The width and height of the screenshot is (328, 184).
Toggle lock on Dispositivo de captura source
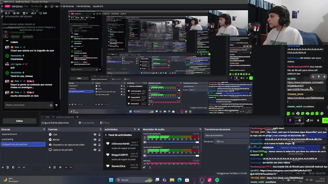(99, 145)
